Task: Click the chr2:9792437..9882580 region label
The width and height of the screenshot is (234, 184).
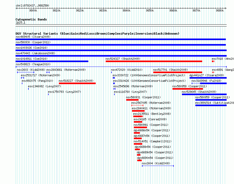Action: pos(32,6)
